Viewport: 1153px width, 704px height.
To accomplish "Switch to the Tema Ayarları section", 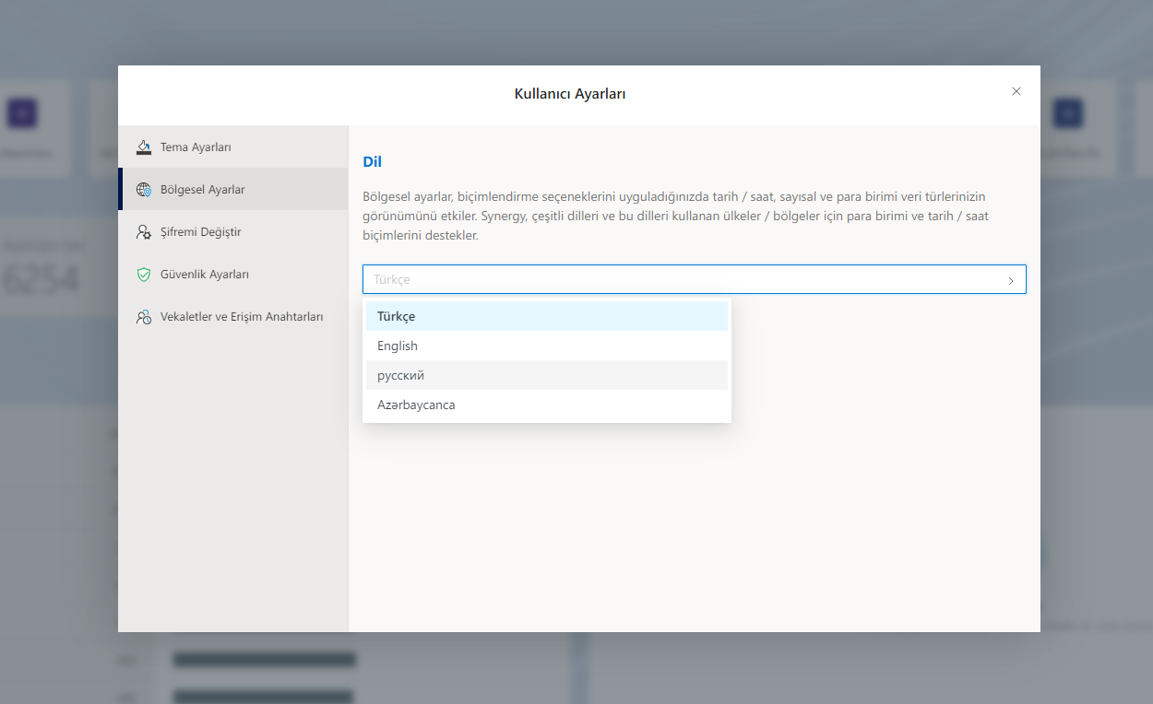I will click(195, 147).
